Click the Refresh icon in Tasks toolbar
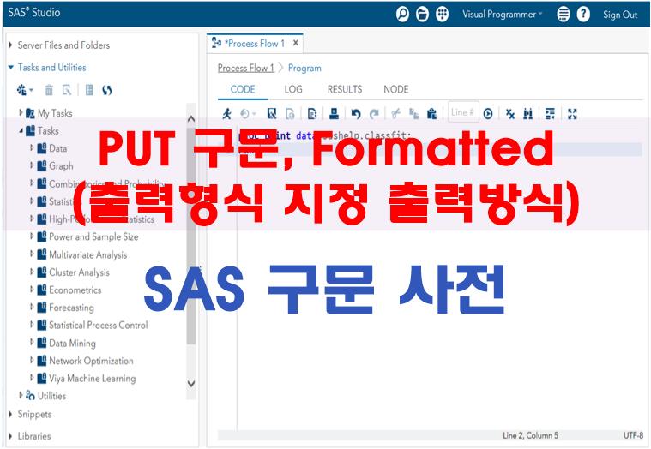This screenshot has width=651, height=449. pyautogui.click(x=107, y=90)
